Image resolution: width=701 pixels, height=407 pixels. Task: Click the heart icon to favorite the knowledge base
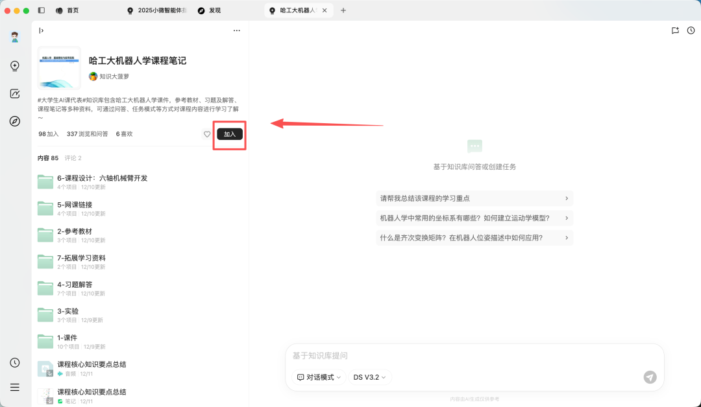coord(207,134)
